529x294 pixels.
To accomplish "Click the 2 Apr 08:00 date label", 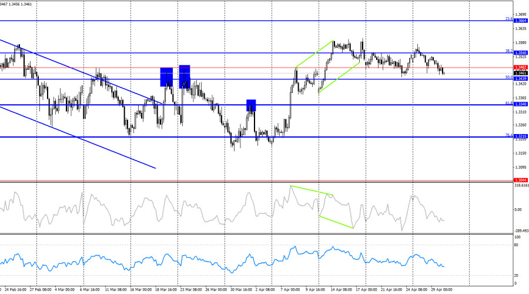I will point(265,290).
